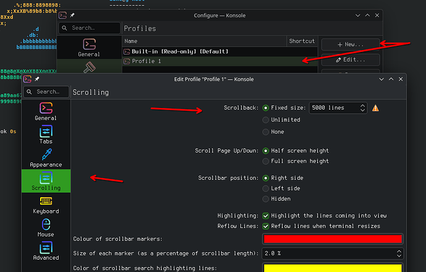This screenshot has height=272, width=426.
Task: Open the red scrollbar markers colour picker
Action: coord(332,239)
